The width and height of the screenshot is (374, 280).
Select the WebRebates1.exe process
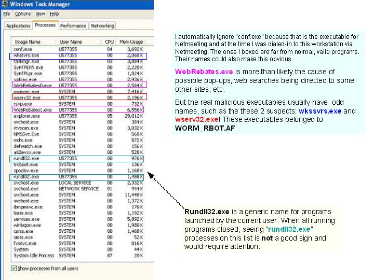click(x=78, y=110)
